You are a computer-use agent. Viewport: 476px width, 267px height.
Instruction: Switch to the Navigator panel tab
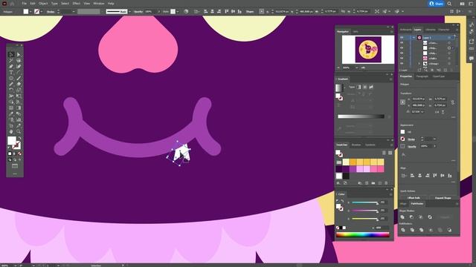[343, 31]
